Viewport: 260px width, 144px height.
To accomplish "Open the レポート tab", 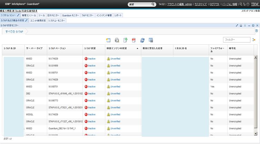I will click(118, 16).
